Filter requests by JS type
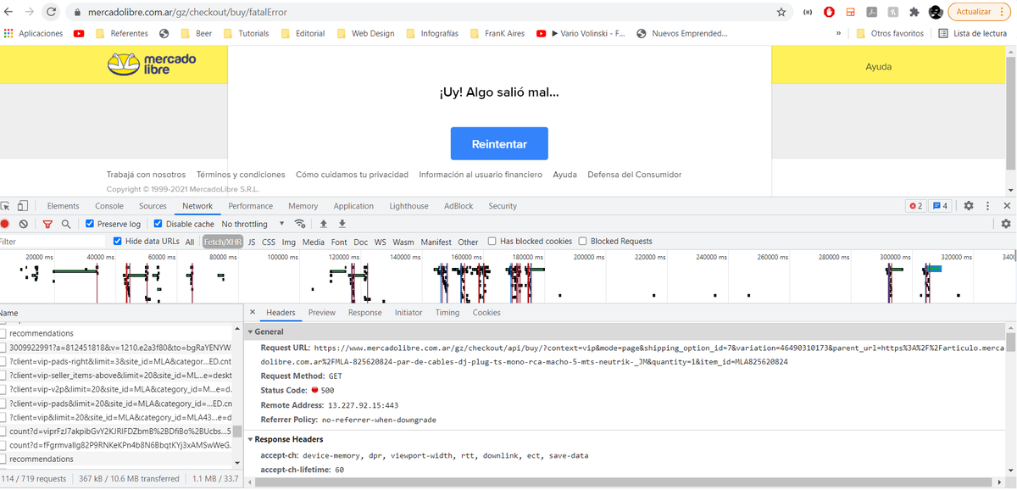Image resolution: width=1017 pixels, height=490 pixels. click(x=252, y=242)
